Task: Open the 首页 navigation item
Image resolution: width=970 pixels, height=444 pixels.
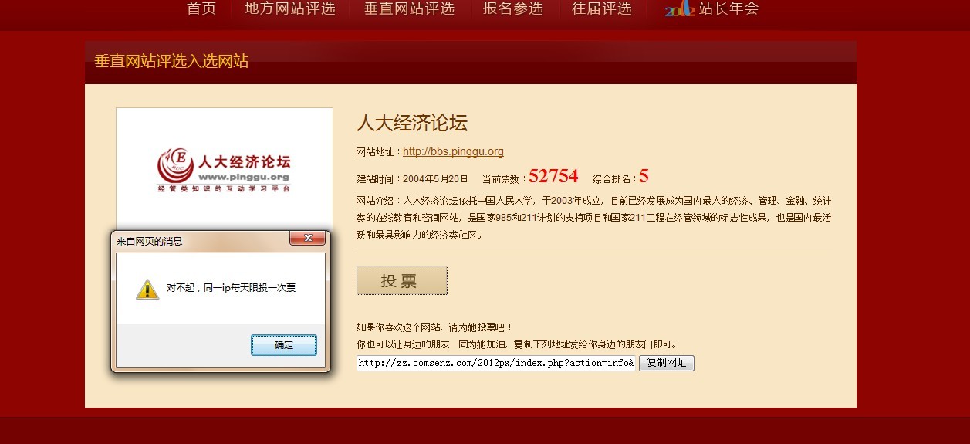Action: (201, 8)
